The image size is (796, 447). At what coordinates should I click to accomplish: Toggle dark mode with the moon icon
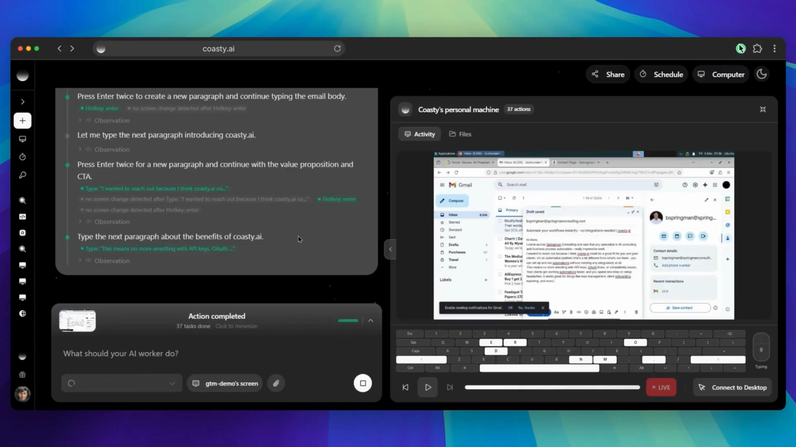click(762, 74)
